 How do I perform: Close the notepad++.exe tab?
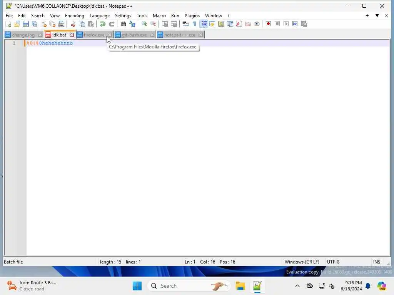pos(200,35)
